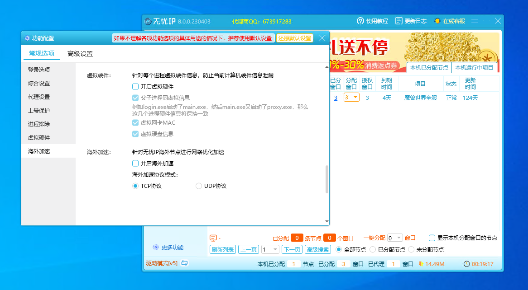The width and height of the screenshot is (528, 290).
Task: Open the page number dropdown
Action: [x=270, y=249]
